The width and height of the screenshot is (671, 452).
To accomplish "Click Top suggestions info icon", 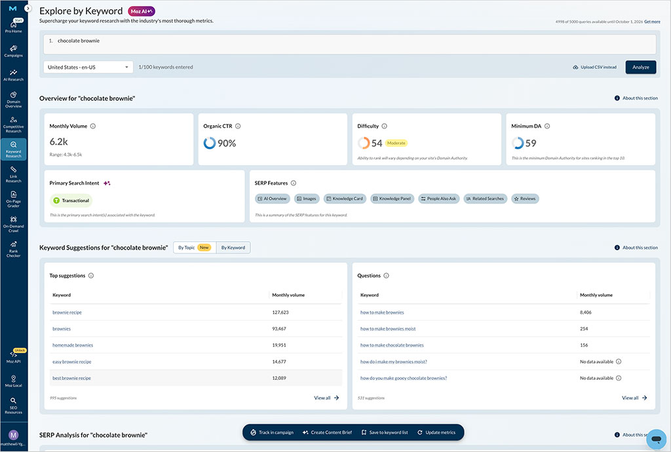I will click(91, 276).
